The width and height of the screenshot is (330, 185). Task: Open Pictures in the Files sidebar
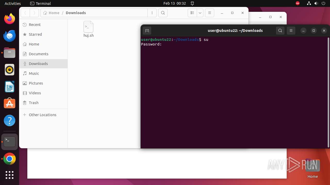(43, 83)
